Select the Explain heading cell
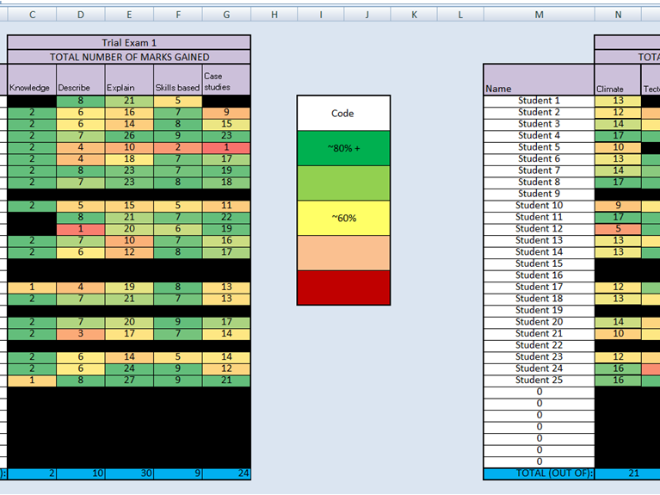Viewport: 660px width, 495px height. pos(128,80)
